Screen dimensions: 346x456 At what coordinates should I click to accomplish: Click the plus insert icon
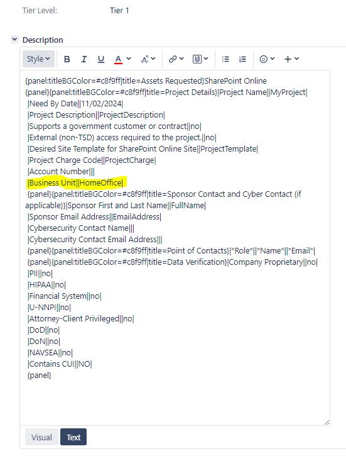288,59
